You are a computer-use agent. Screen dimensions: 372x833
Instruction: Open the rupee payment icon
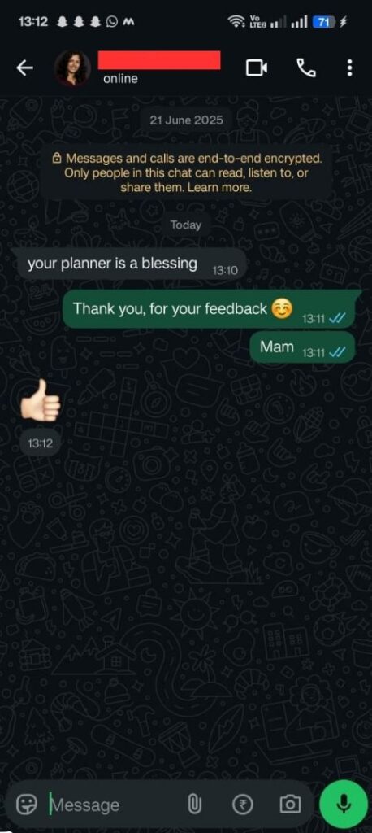click(x=243, y=805)
